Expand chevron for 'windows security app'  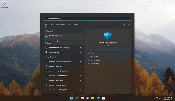coord(80,80)
